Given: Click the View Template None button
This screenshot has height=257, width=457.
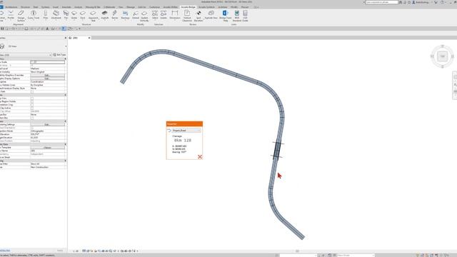Looking at the screenshot, I should tap(48, 148).
